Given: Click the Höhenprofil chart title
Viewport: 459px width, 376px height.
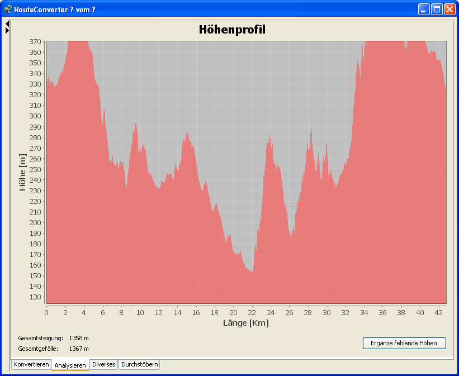Looking at the screenshot, I should pos(232,30).
